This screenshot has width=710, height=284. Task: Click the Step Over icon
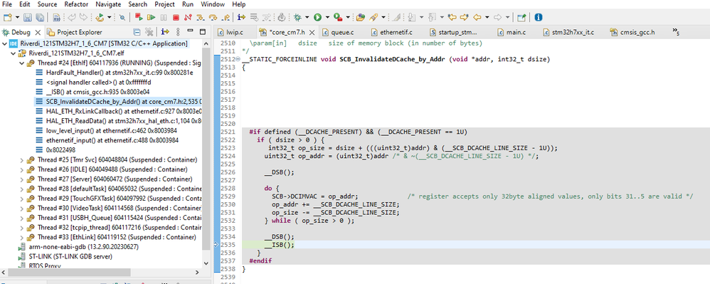pyautogui.click(x=213, y=17)
